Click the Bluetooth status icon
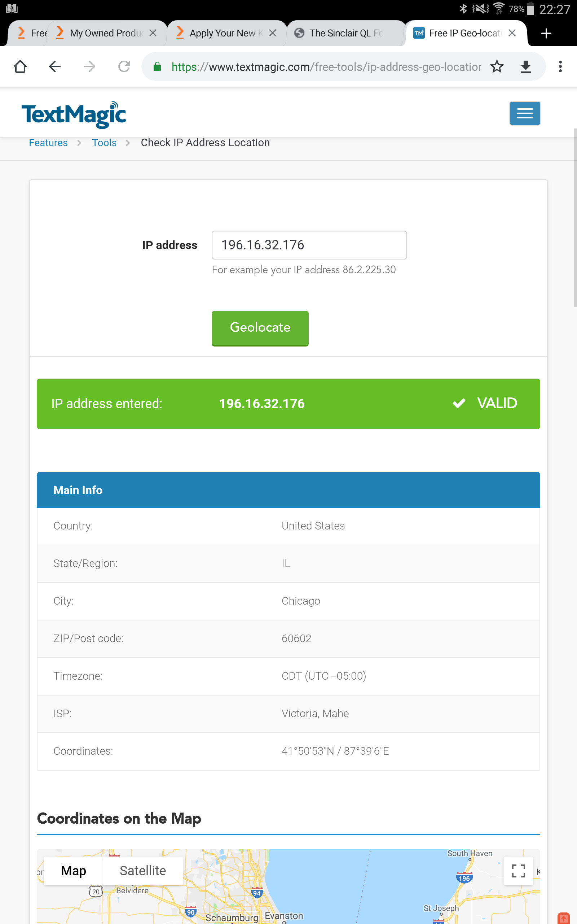Viewport: 577px width, 924px height. tap(463, 8)
